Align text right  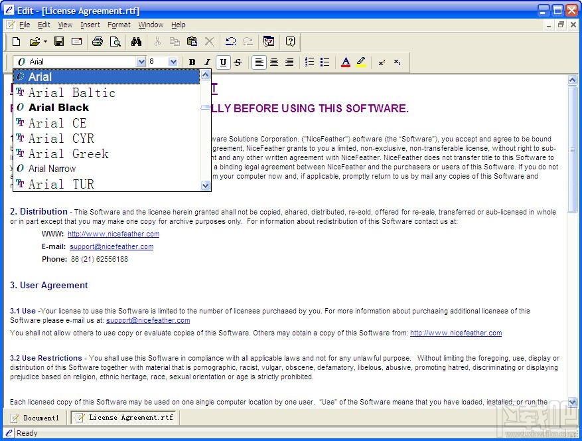tap(289, 62)
